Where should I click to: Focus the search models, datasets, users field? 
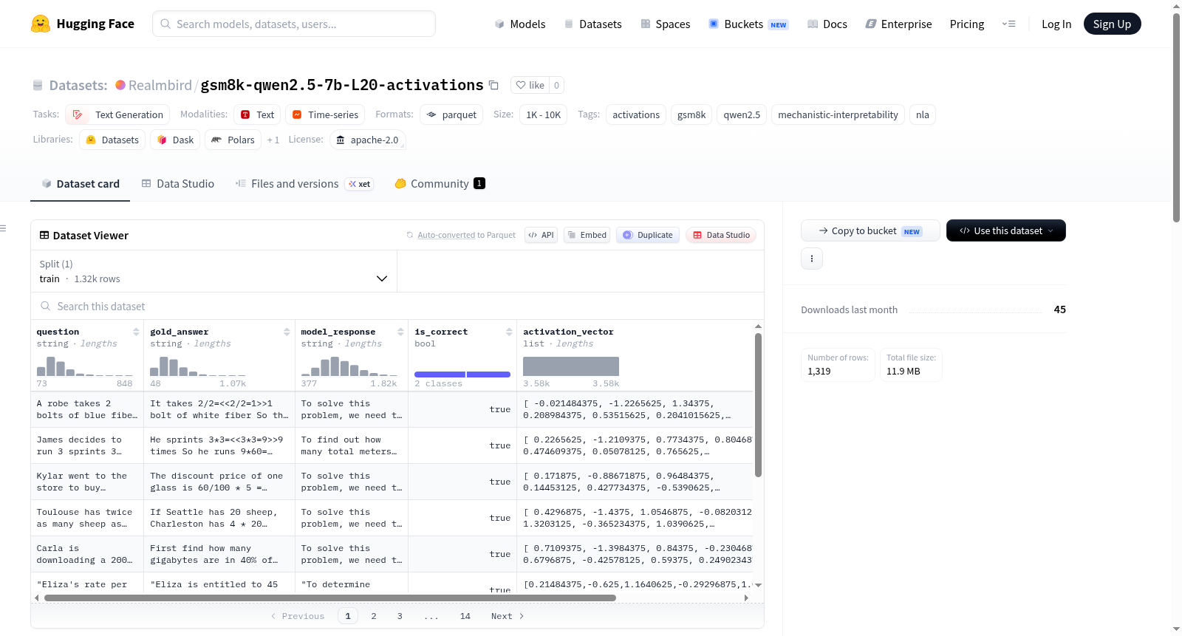pyautogui.click(x=294, y=24)
